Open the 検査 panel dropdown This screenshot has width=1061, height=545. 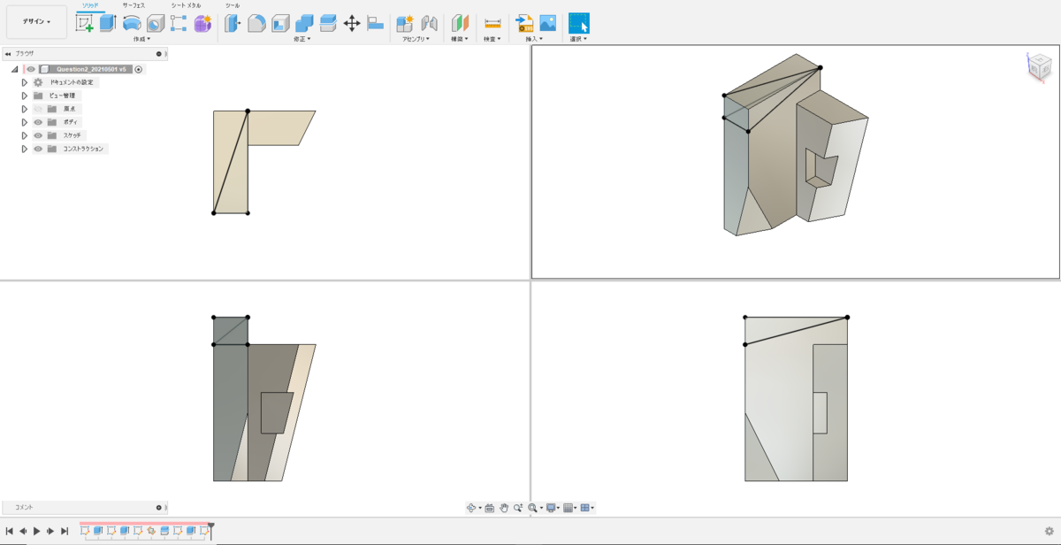coord(492,39)
